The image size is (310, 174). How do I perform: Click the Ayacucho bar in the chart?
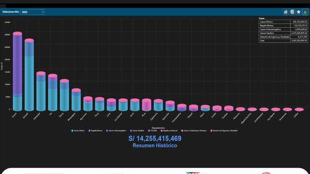170,106
